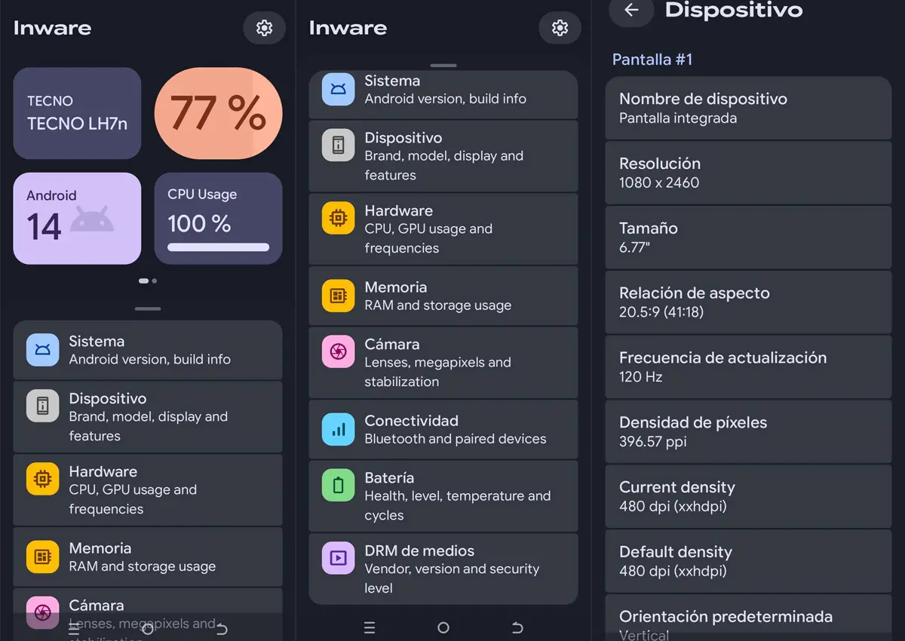Image resolution: width=905 pixels, height=641 pixels.
Task: Tap Inware title in middle screen
Action: (x=348, y=29)
